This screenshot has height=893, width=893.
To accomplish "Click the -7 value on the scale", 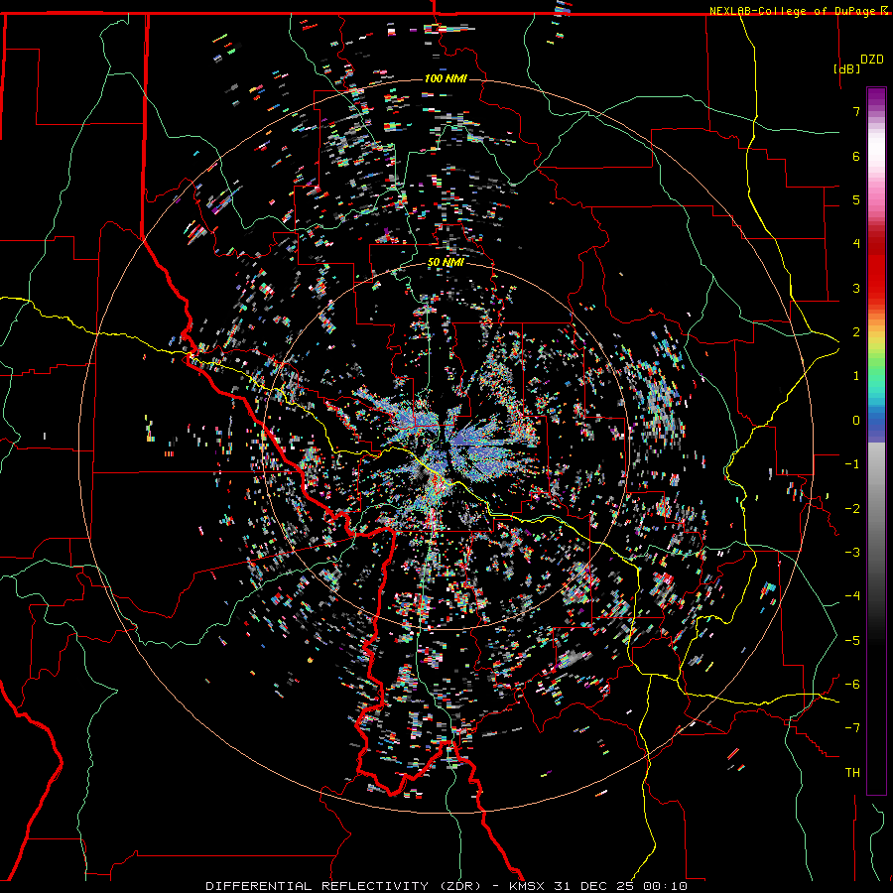I will (852, 728).
